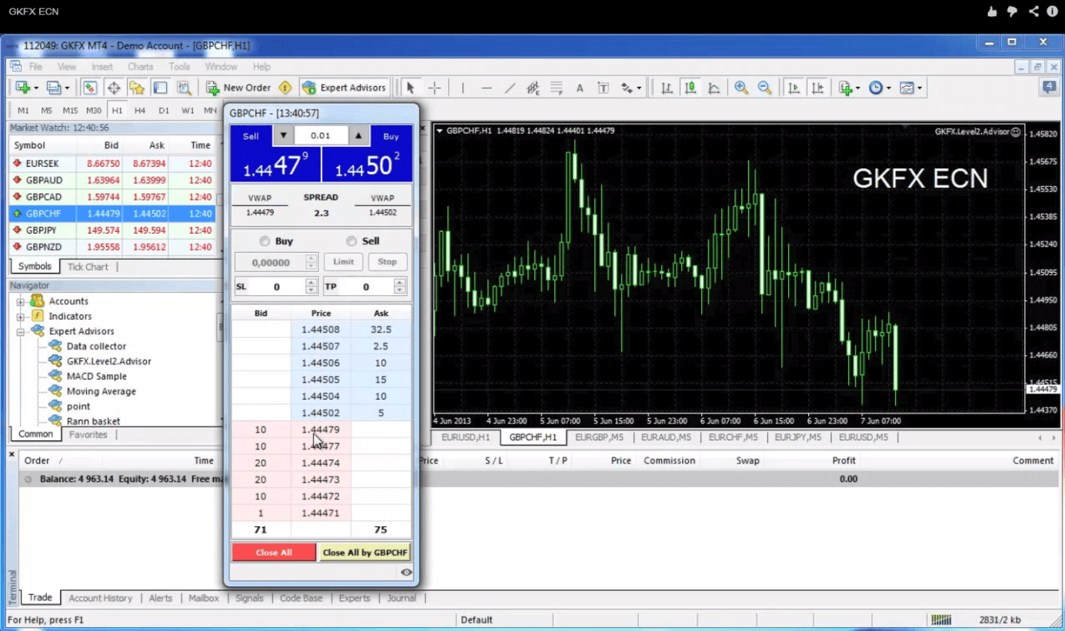This screenshot has width=1065, height=631.
Task: Switch chart to candlesticks type
Action: (691, 88)
